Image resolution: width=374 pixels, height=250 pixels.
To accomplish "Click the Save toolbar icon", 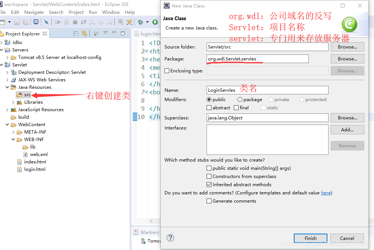I will (x=17, y=22).
